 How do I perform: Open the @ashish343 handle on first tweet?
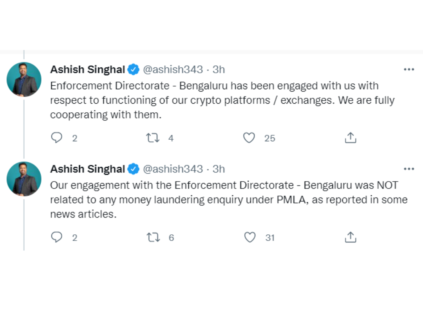click(173, 70)
